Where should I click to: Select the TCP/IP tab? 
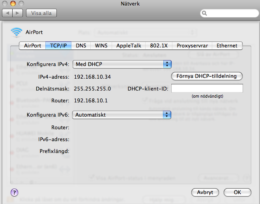58,46
